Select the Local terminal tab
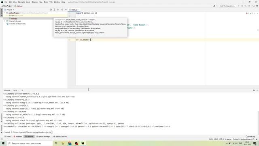This screenshot has width=259, height=146. click(15, 90)
